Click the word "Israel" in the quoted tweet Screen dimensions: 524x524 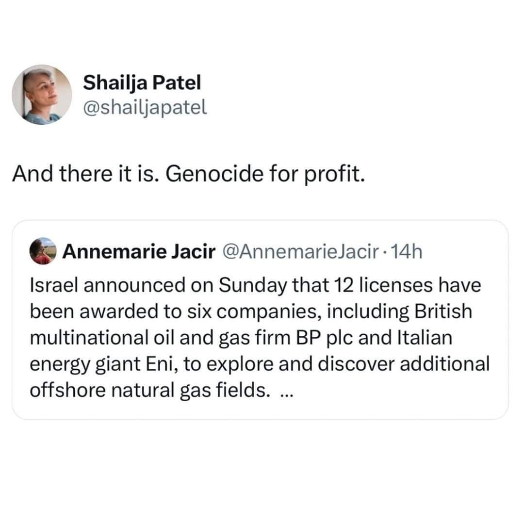pos(54,286)
